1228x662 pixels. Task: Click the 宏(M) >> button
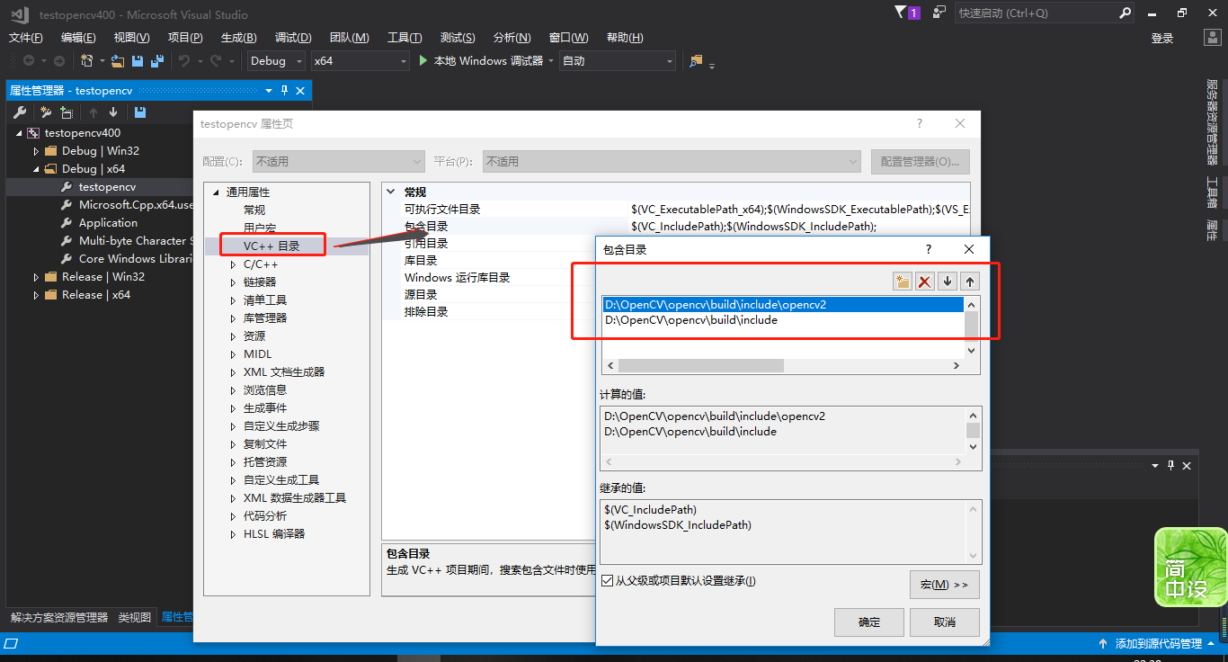pos(944,584)
